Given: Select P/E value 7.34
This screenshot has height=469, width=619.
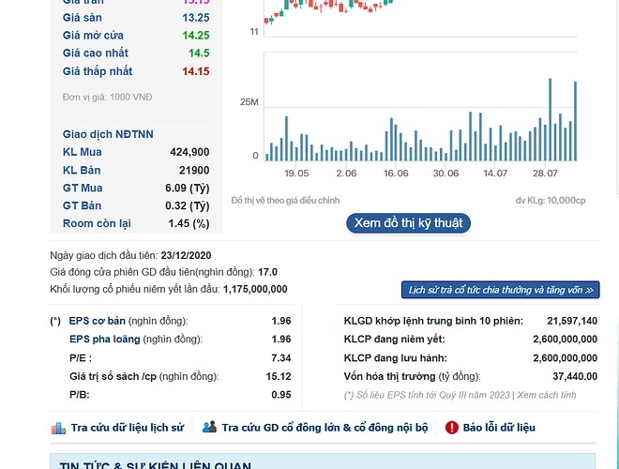Looking at the screenshot, I should coord(281,358).
